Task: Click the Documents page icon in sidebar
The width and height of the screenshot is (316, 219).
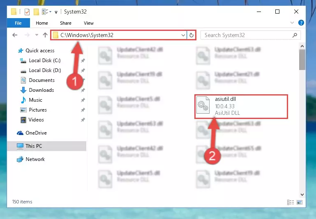Action: [x=23, y=80]
